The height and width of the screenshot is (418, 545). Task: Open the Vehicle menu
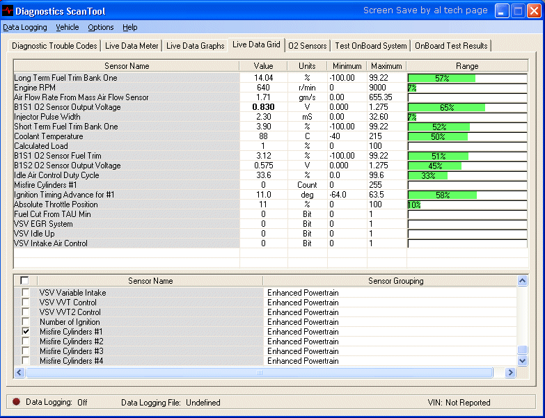coord(68,28)
